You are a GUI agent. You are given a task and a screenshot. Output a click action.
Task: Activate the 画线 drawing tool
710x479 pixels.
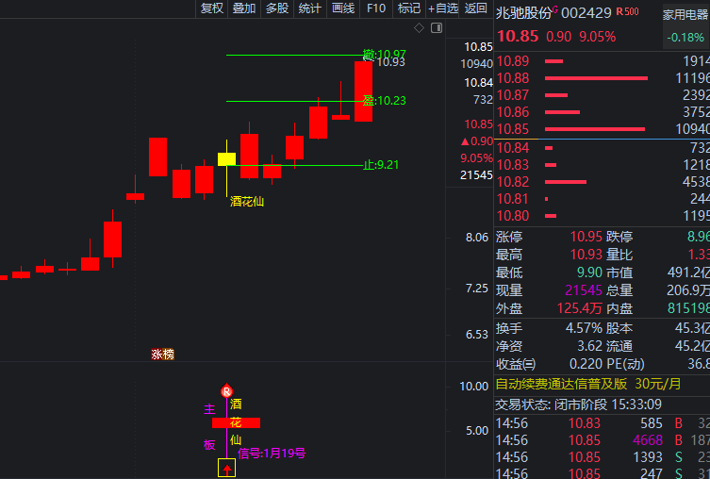coord(343,8)
